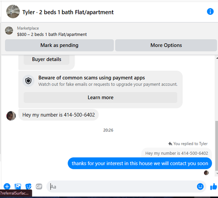Image resolution: width=218 pixels, height=198 pixels.
Task: Click 'You replied to Tyler' label
Action: click(191, 144)
